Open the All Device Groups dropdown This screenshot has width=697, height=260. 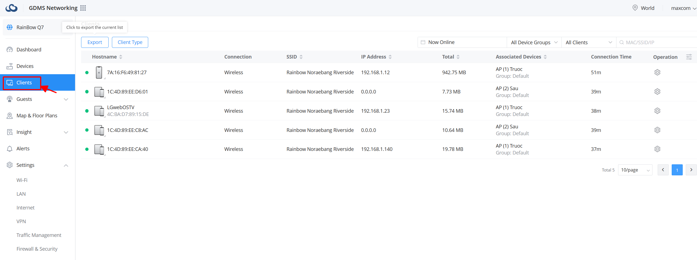[x=534, y=42]
